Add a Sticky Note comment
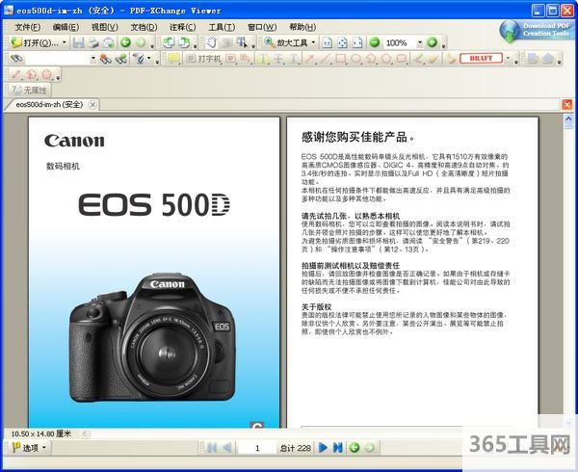 pos(173,59)
